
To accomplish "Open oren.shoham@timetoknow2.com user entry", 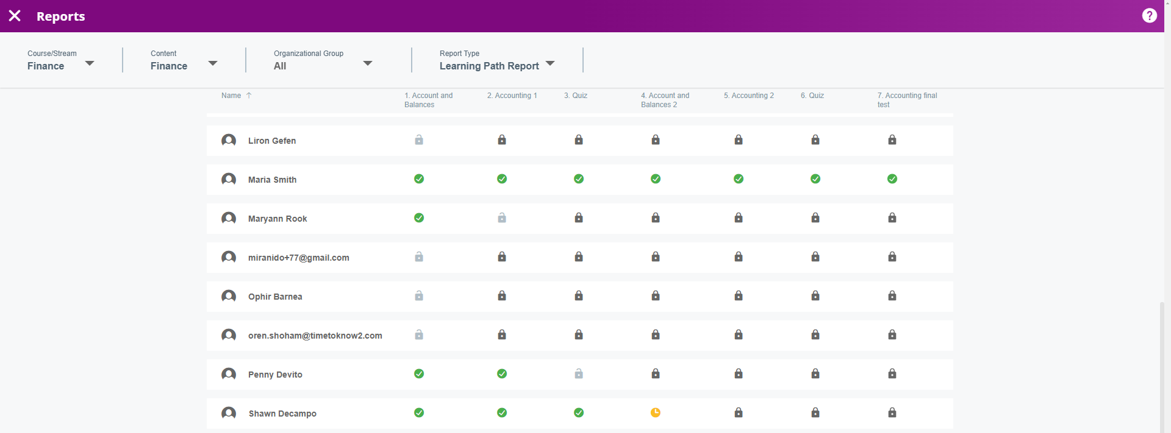I will [x=315, y=336].
